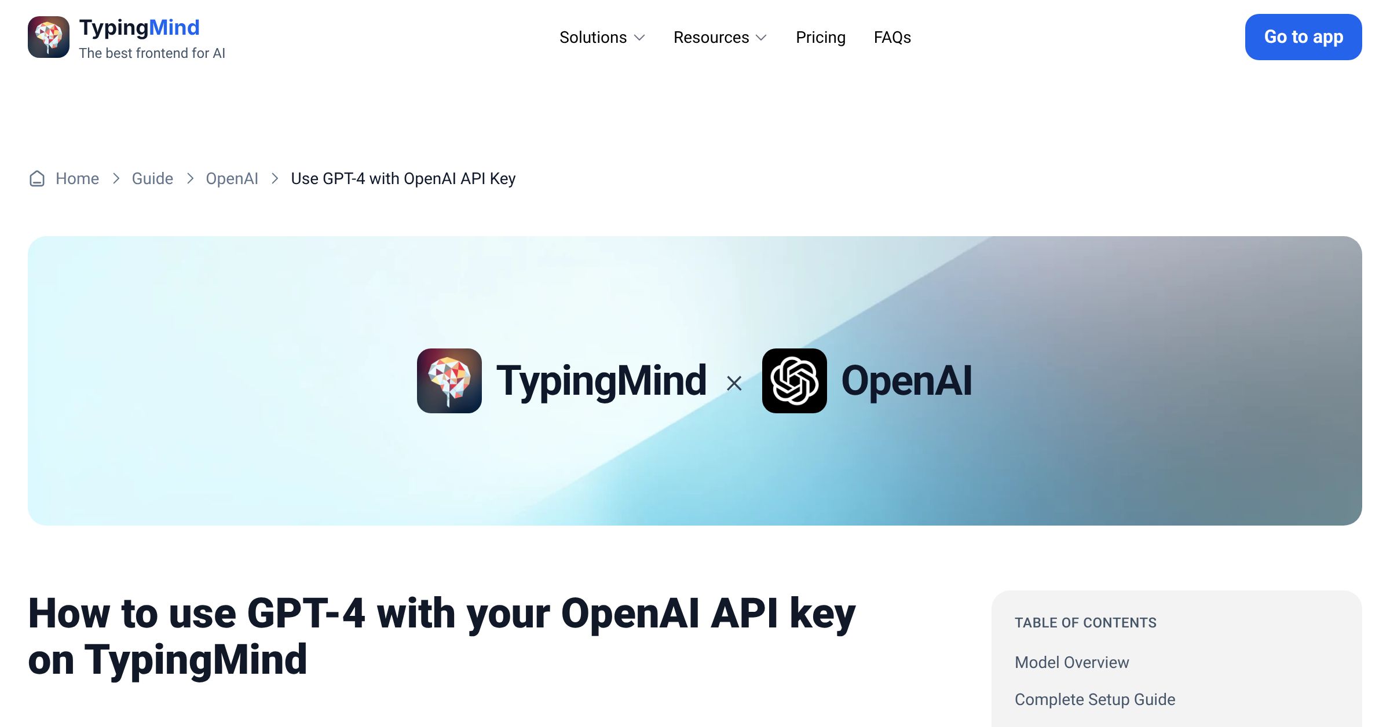Jump to Model Overview section
Image resolution: width=1390 pixels, height=727 pixels.
pos(1072,663)
